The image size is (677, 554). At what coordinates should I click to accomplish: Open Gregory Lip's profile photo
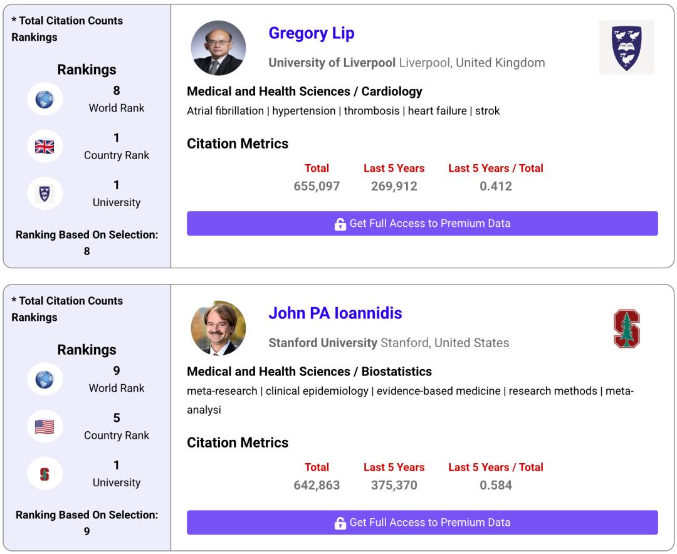pyautogui.click(x=218, y=48)
